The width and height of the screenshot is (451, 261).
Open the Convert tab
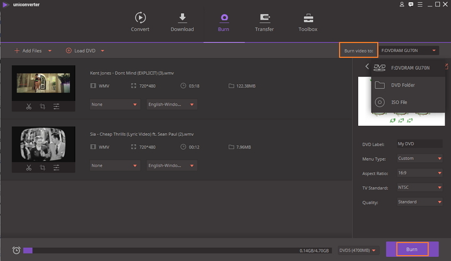point(140,22)
